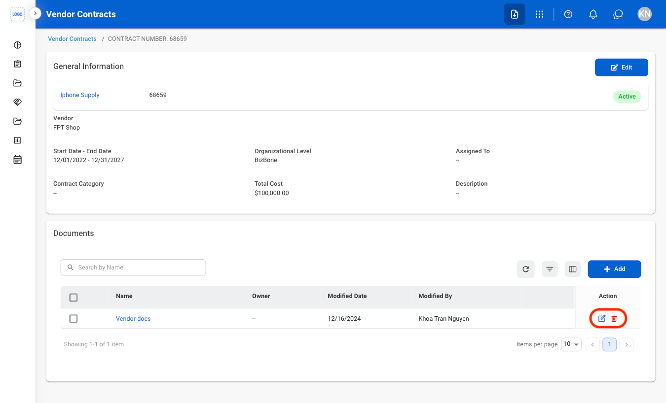Open the first folder sidebar icon

point(18,83)
